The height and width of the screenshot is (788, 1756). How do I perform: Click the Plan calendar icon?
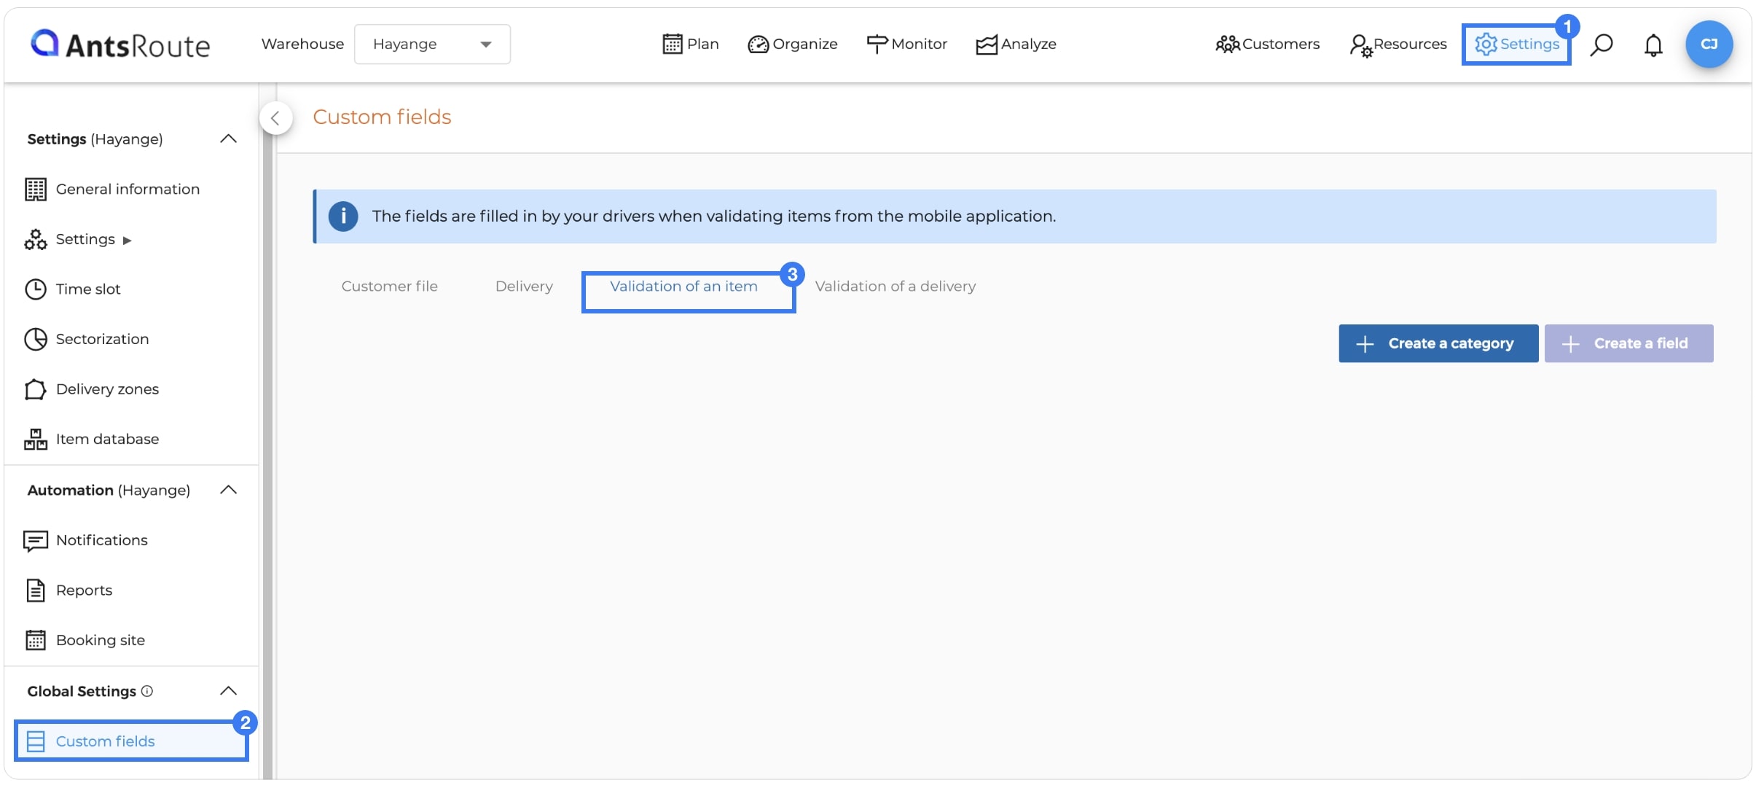[x=672, y=44]
